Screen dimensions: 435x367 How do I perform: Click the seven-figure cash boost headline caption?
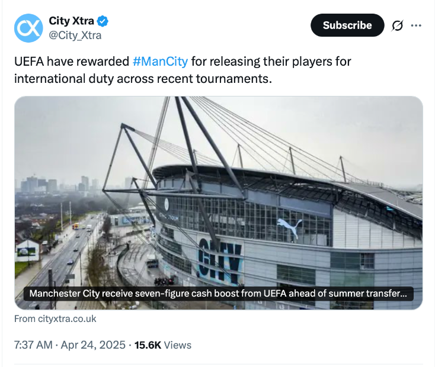coord(218,294)
